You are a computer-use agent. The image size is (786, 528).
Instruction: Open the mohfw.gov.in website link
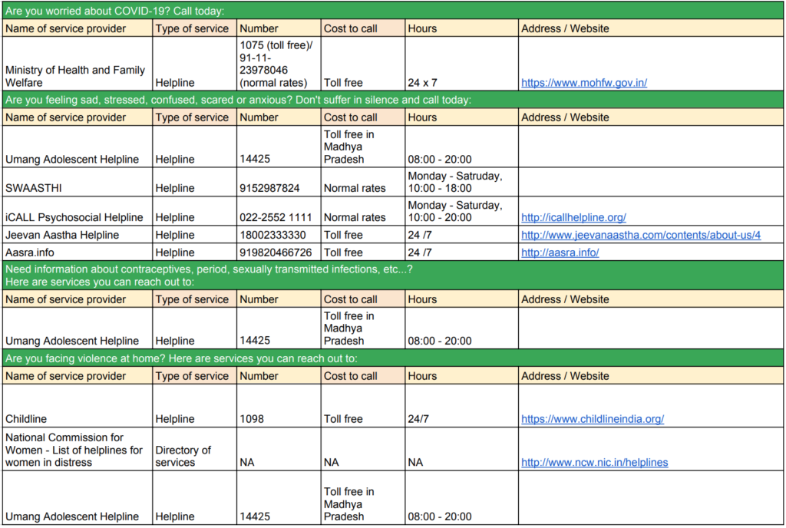(x=584, y=83)
